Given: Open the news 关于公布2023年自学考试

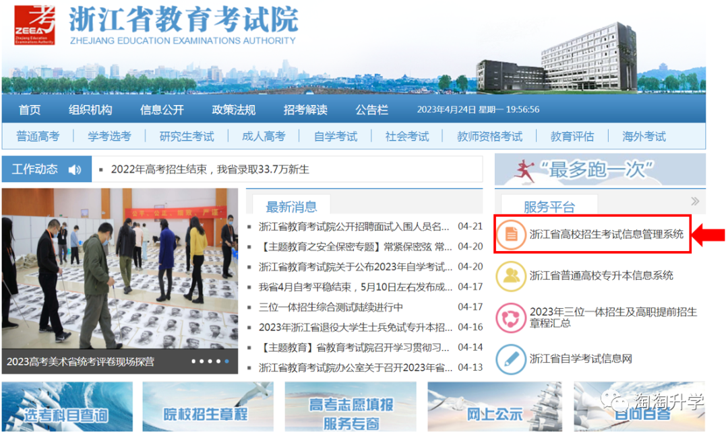Looking at the screenshot, I should point(355,267).
